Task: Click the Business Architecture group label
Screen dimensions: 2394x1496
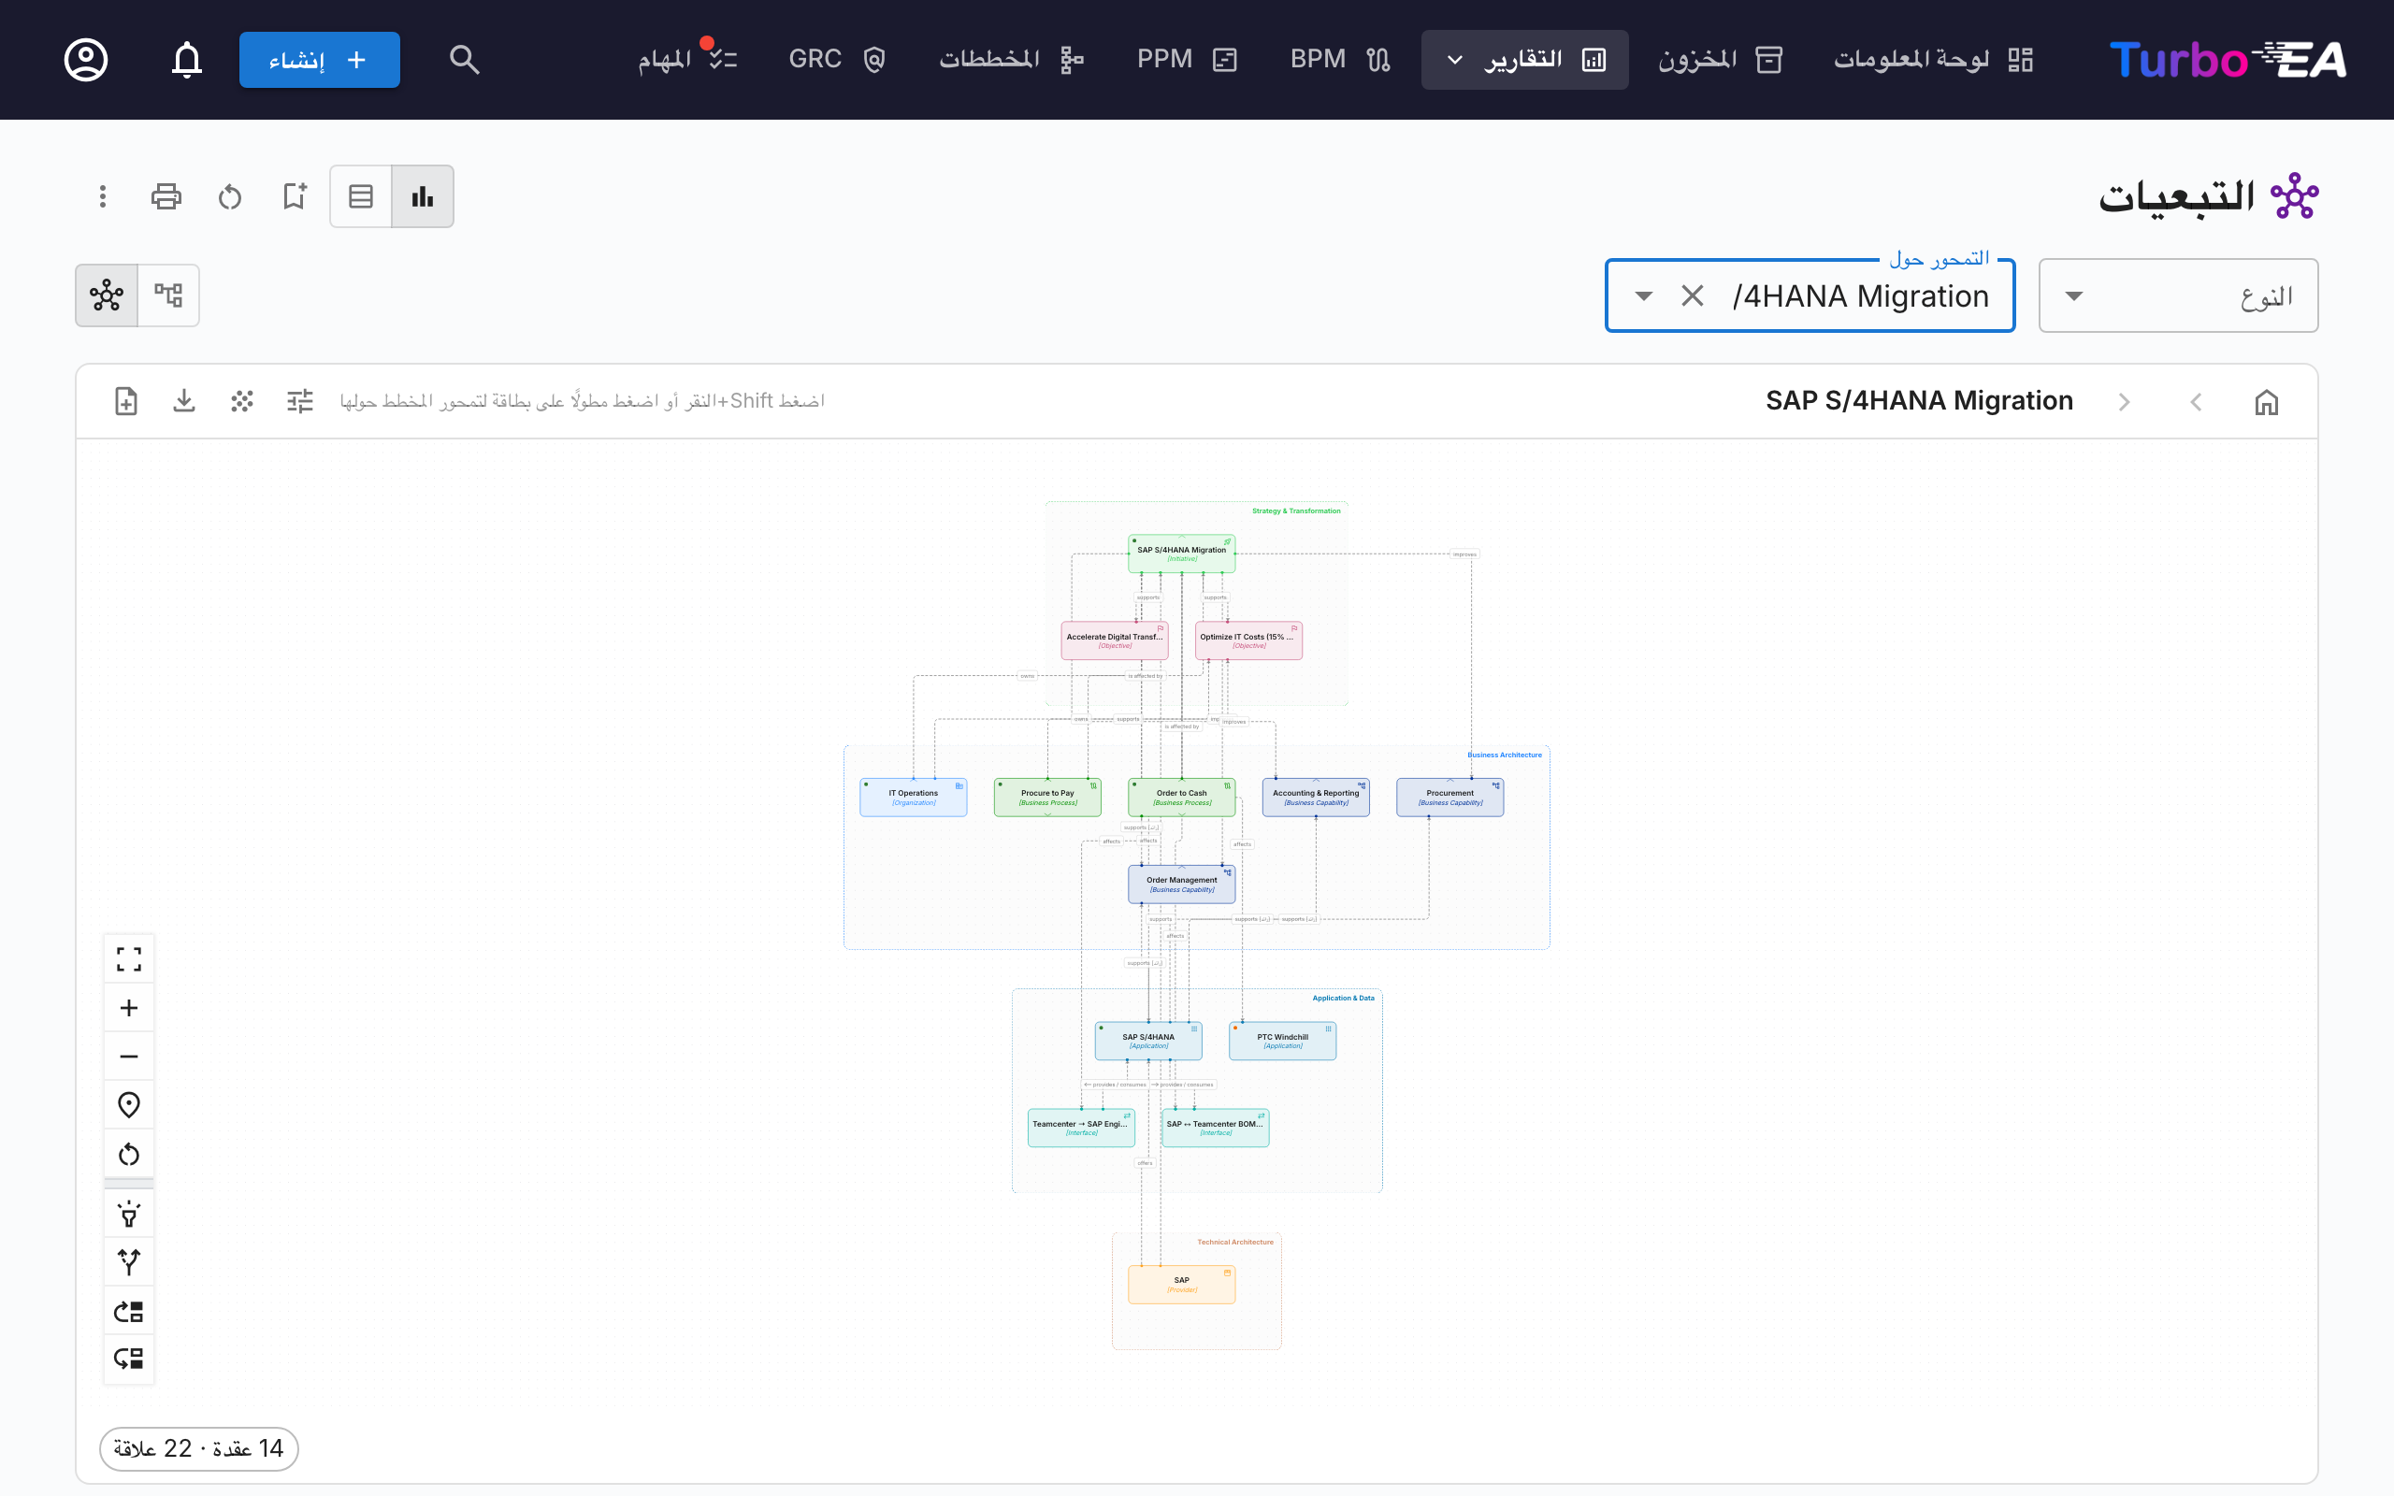Action: pyautogui.click(x=1504, y=755)
